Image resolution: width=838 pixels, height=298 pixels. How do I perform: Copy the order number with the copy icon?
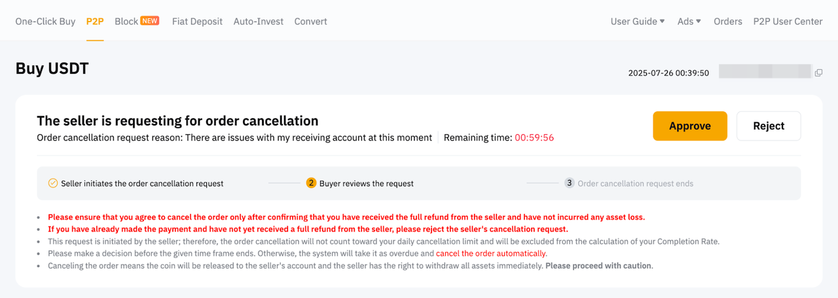818,73
